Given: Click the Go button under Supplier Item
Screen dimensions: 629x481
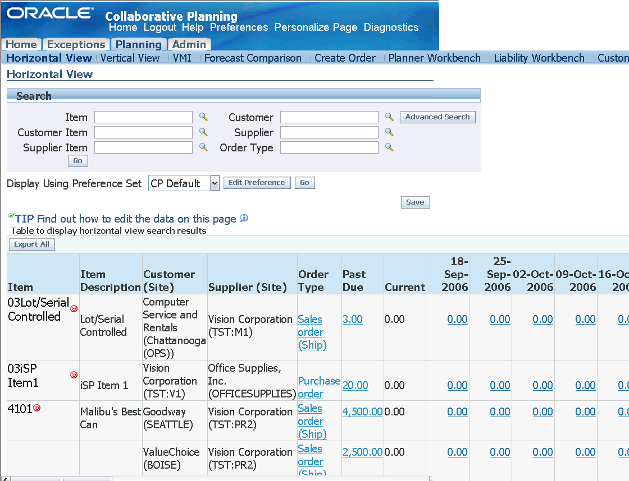Looking at the screenshot, I should point(78,160).
